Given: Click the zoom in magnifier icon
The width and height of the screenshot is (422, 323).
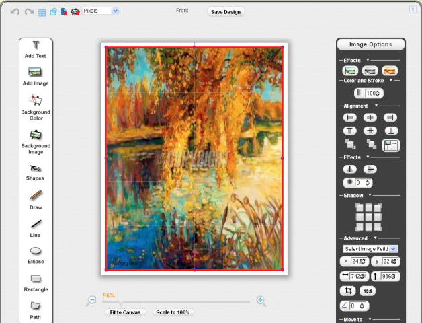Looking at the screenshot, I should [261, 301].
